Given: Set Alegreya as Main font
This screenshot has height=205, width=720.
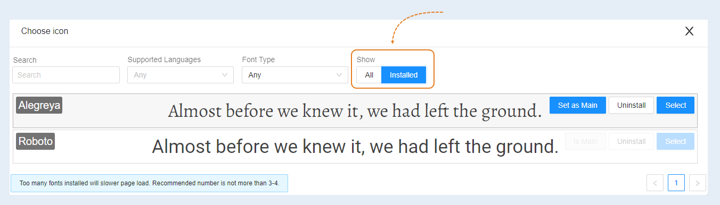Looking at the screenshot, I should pos(578,105).
